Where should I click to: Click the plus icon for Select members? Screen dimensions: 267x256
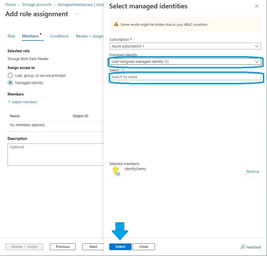pyautogui.click(x=9, y=102)
